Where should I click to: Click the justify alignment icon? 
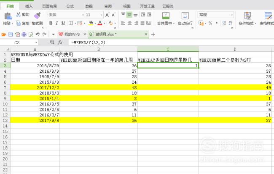pos(142,23)
